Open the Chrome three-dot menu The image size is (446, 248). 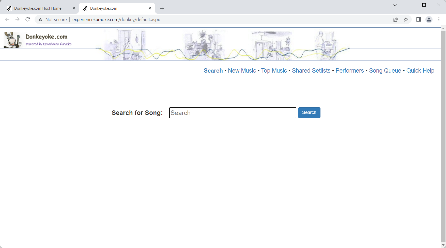coord(439,20)
